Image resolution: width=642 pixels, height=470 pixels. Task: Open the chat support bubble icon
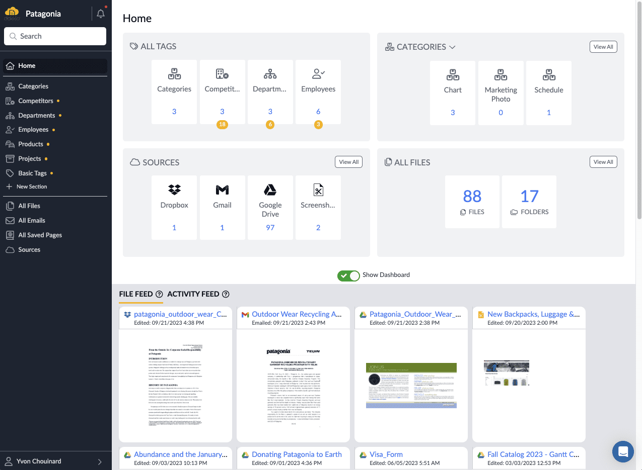(x=623, y=451)
